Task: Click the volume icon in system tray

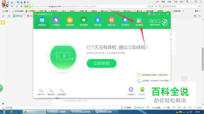Action: click(191, 112)
